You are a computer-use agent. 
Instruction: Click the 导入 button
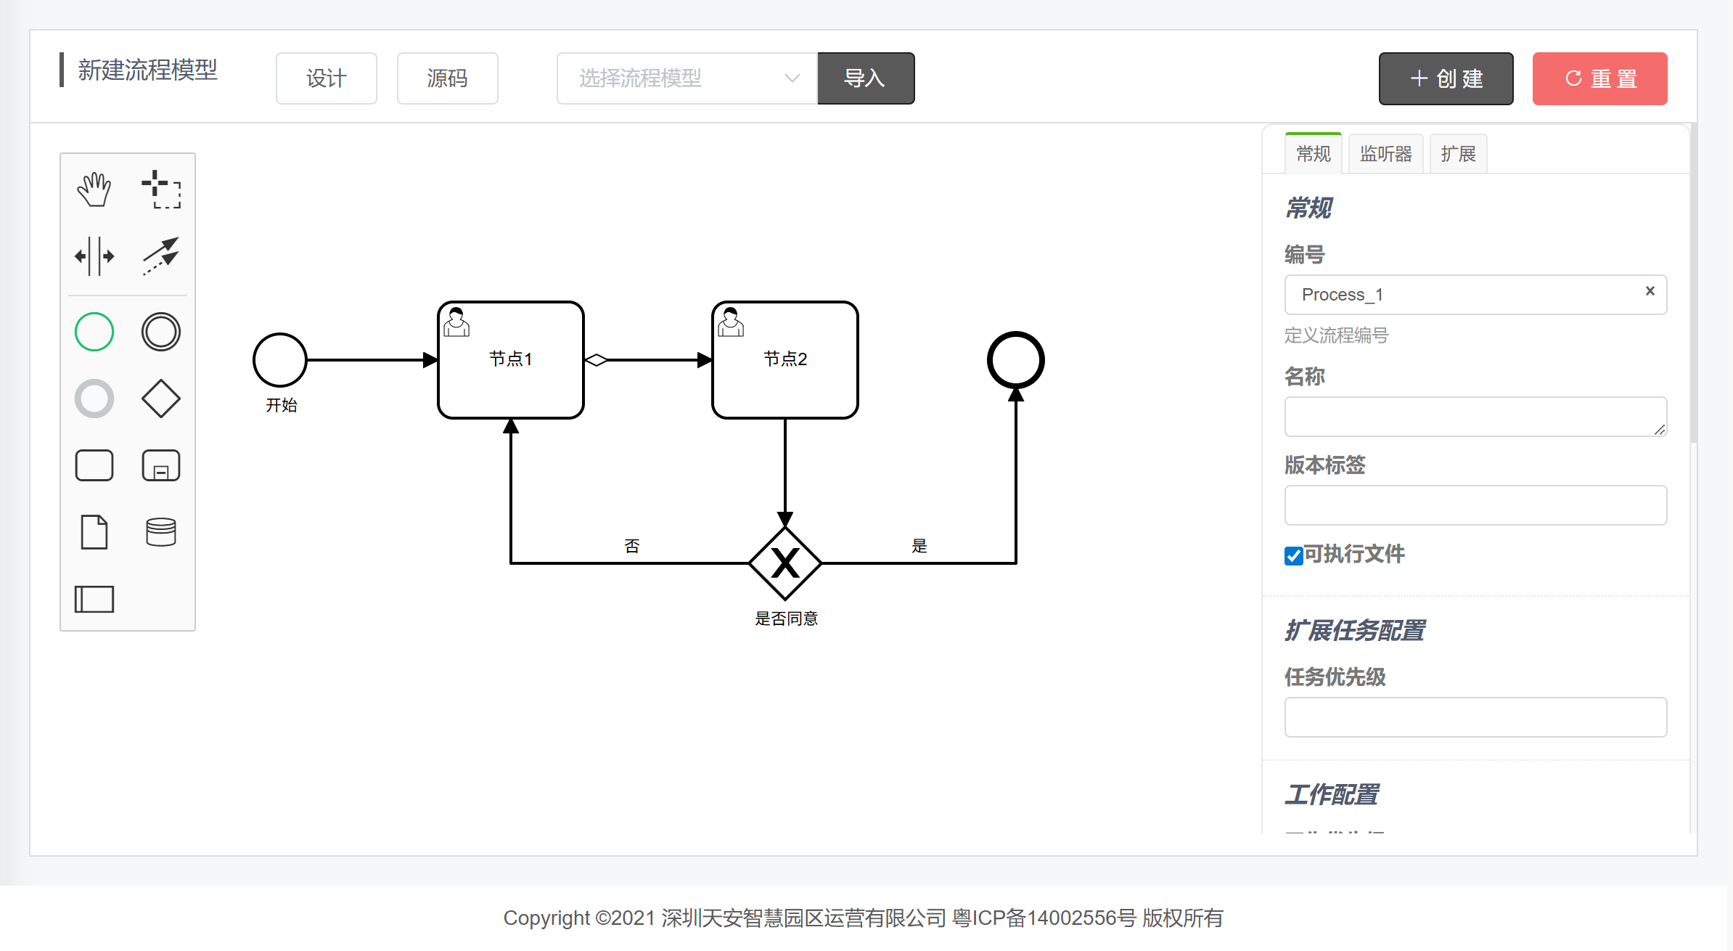point(865,78)
